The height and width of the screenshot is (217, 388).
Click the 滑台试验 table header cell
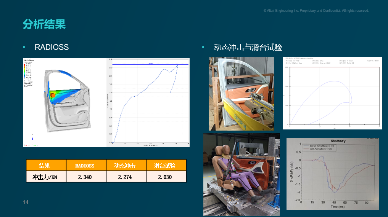166,165
